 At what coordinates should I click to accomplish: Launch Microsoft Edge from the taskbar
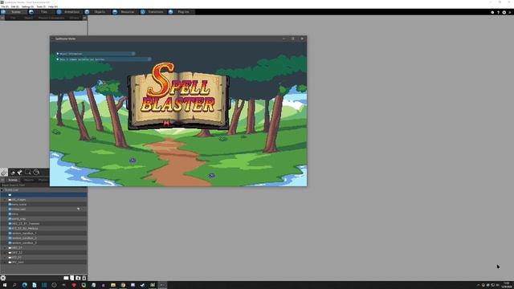25,285
